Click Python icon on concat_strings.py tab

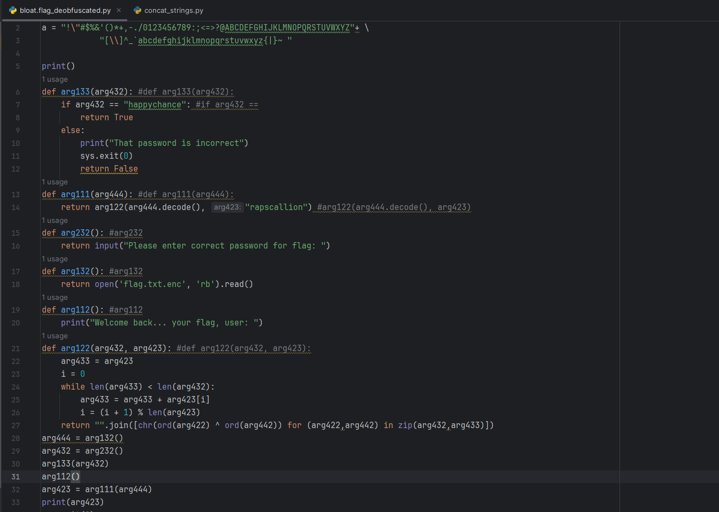point(137,10)
